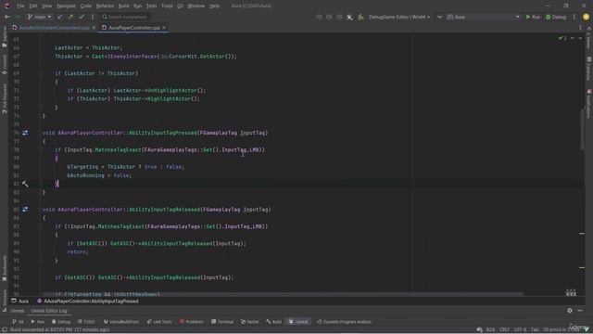Click the CRLF line separator in status bar

504,329
